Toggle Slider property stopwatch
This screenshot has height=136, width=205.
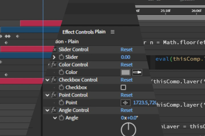pos(61,57)
